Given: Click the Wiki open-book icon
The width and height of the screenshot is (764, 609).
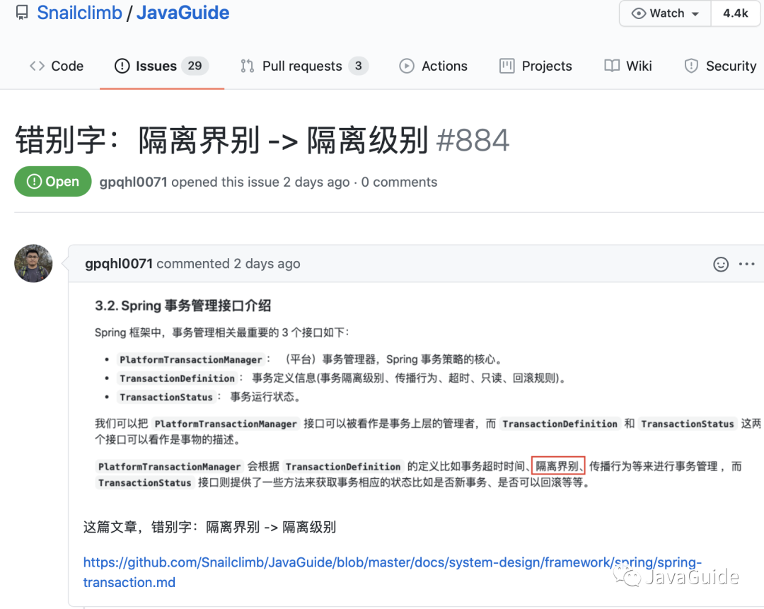Looking at the screenshot, I should pos(612,66).
